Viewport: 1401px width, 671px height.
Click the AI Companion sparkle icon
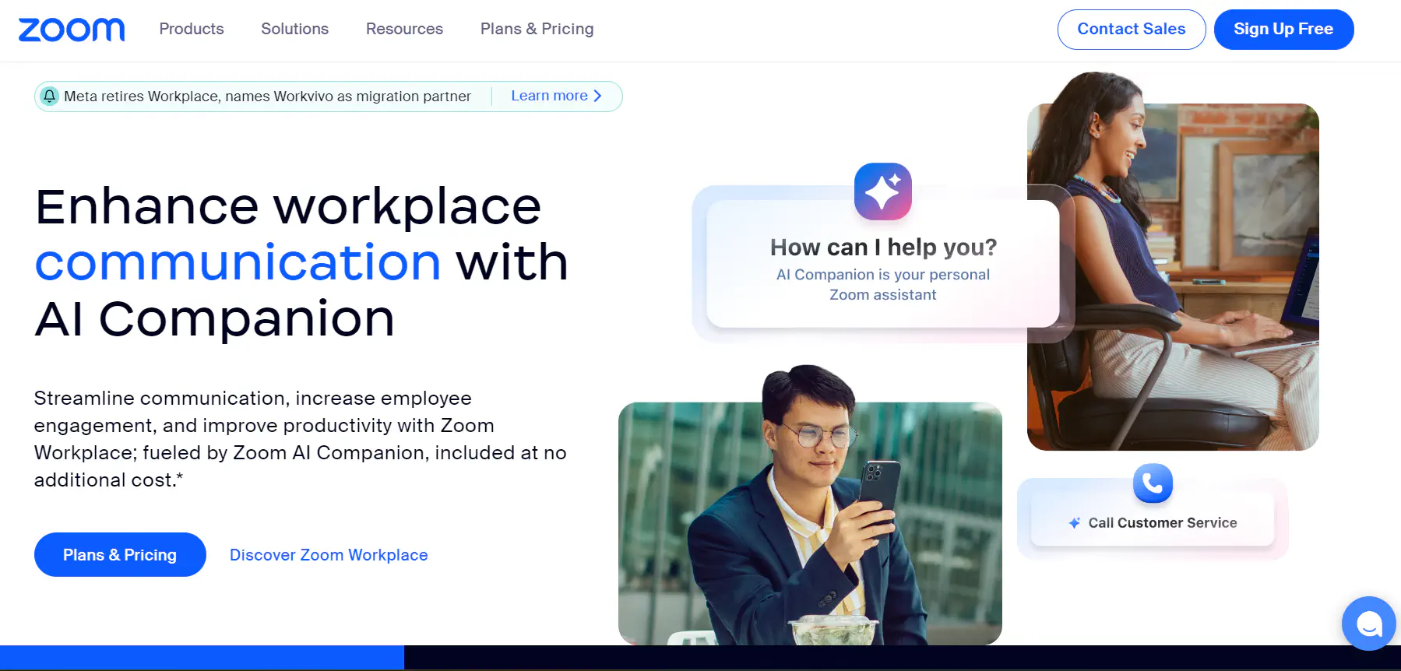(x=882, y=191)
